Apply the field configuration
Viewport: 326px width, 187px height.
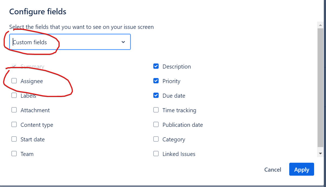[x=301, y=169]
